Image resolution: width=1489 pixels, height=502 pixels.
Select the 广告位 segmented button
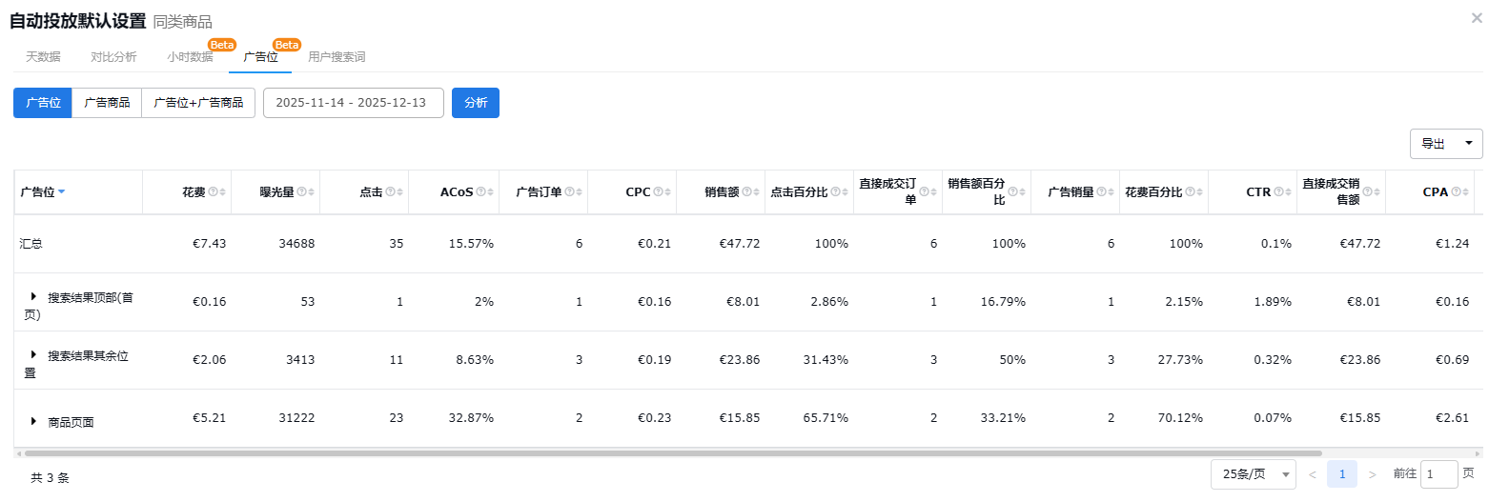(43, 103)
